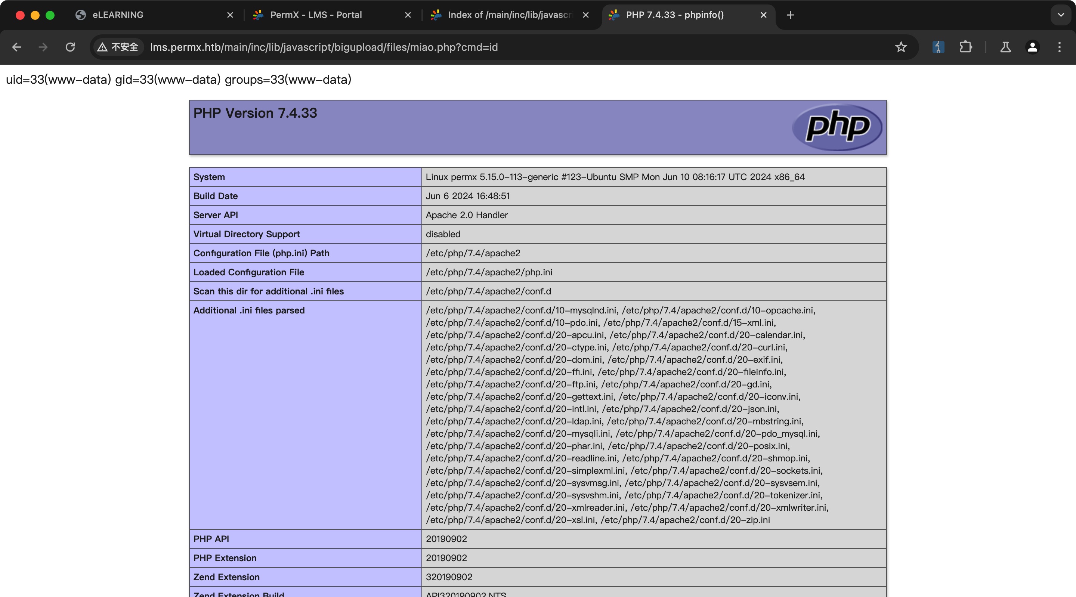Click the forward navigation arrow

click(43, 47)
